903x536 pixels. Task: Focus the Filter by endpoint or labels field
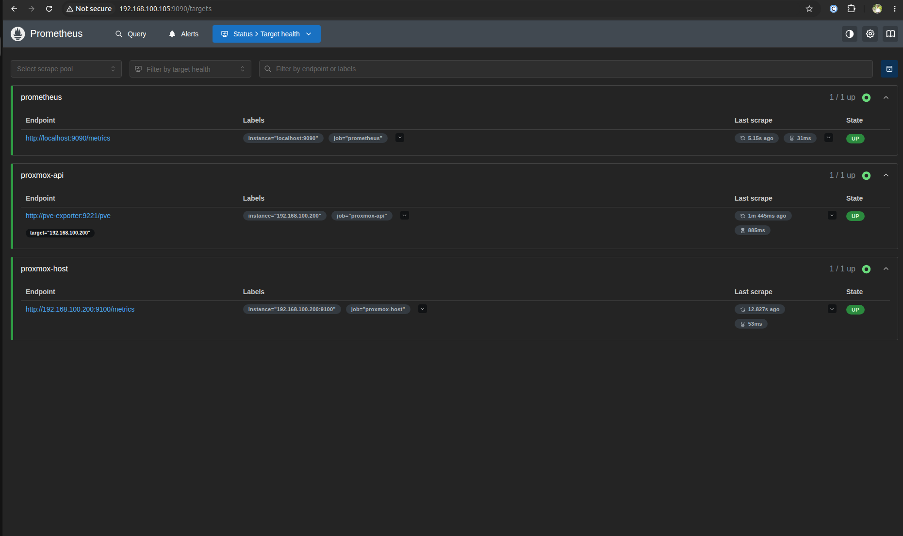coord(566,69)
